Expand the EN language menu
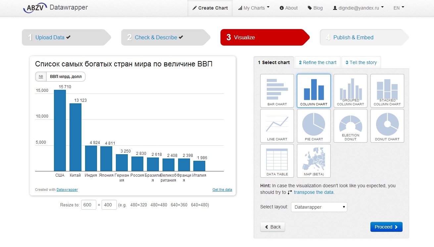The image size is (434, 247). click(399, 8)
